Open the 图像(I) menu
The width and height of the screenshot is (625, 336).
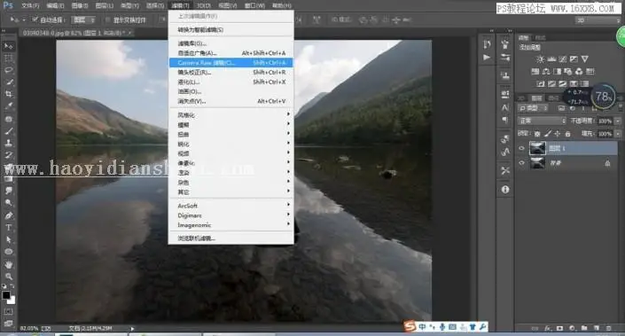pos(80,5)
